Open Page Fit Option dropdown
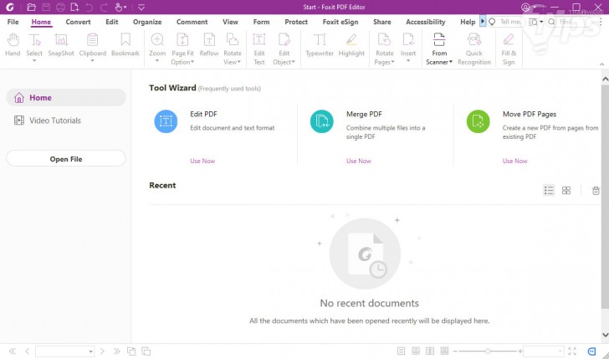This screenshot has width=609, height=359. 192,62
